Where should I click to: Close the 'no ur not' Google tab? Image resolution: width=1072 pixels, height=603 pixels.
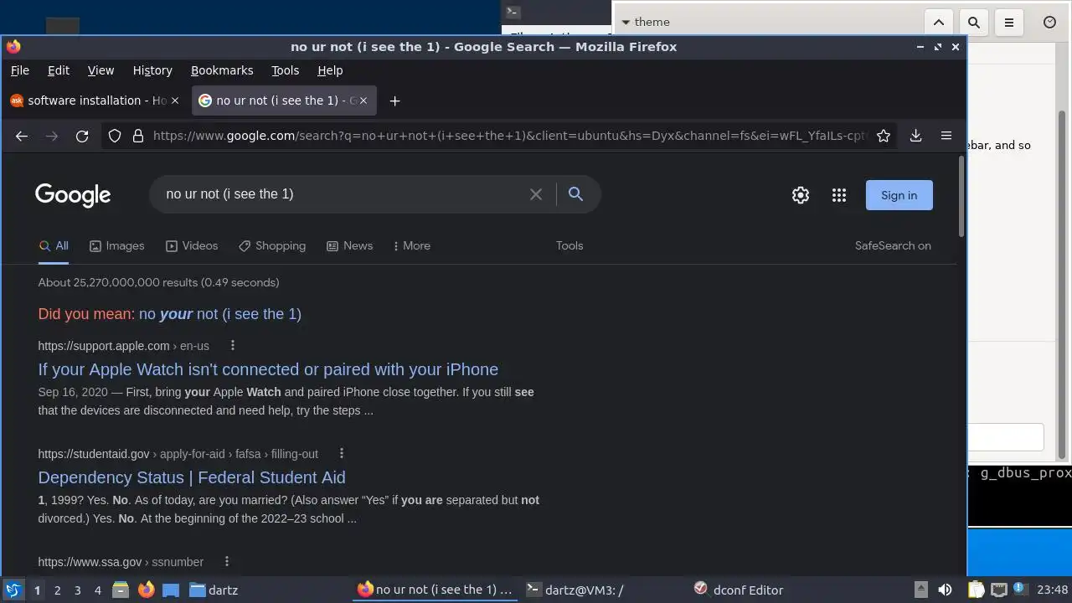click(363, 100)
